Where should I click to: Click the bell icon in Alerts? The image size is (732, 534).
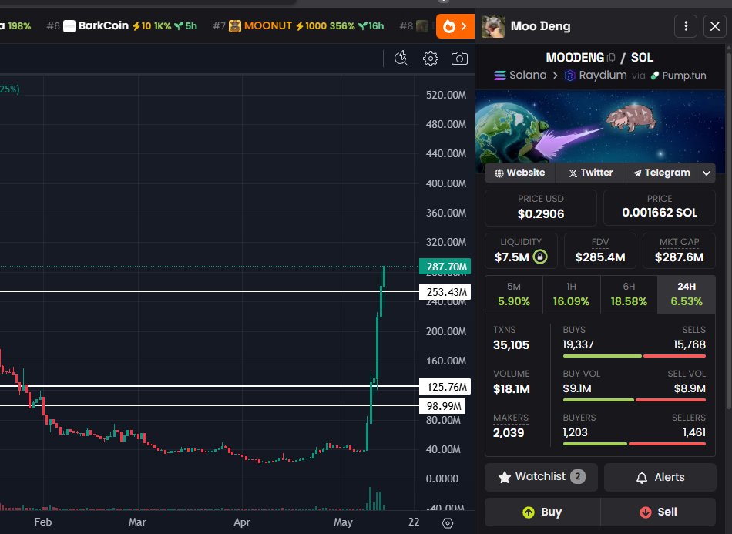[642, 478]
